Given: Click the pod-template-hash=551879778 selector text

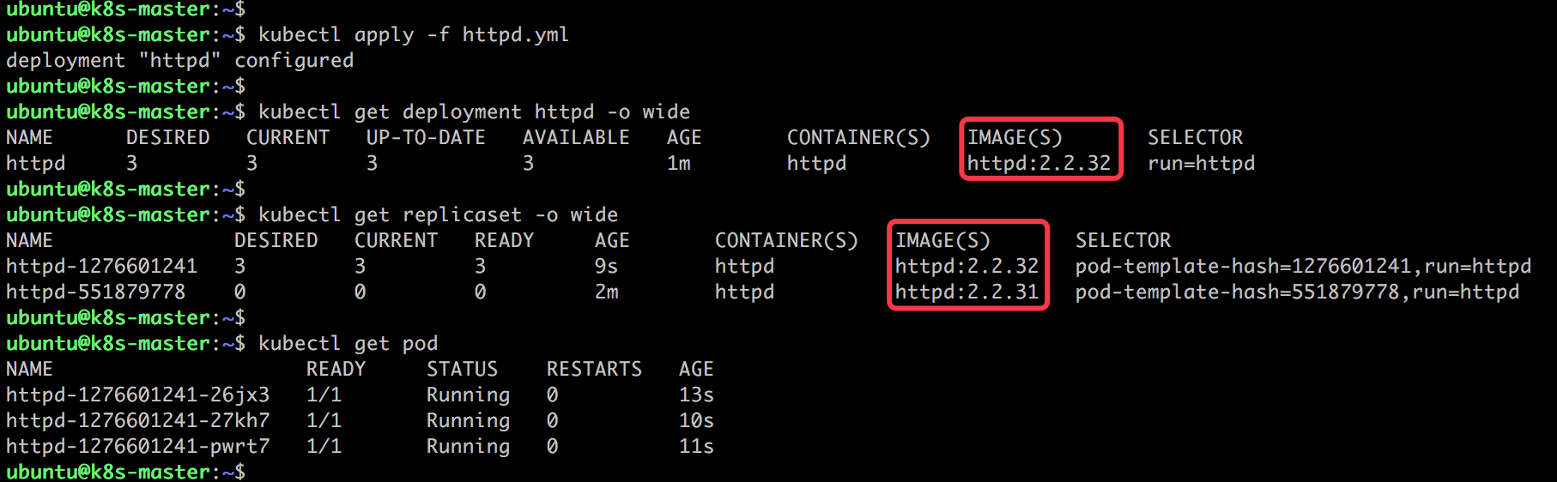Looking at the screenshot, I should tap(1237, 292).
